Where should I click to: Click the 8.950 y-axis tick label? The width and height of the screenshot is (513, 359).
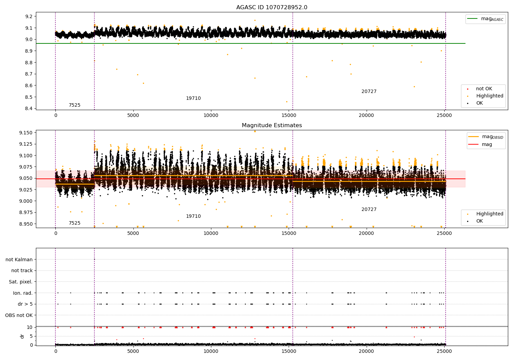click(26, 224)
